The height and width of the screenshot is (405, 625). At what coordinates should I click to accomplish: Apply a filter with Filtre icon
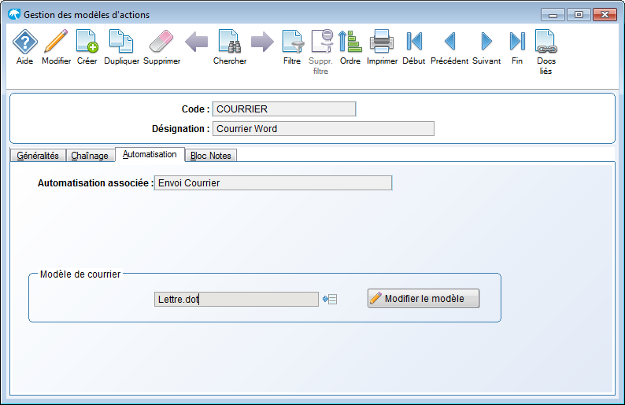[x=292, y=42]
